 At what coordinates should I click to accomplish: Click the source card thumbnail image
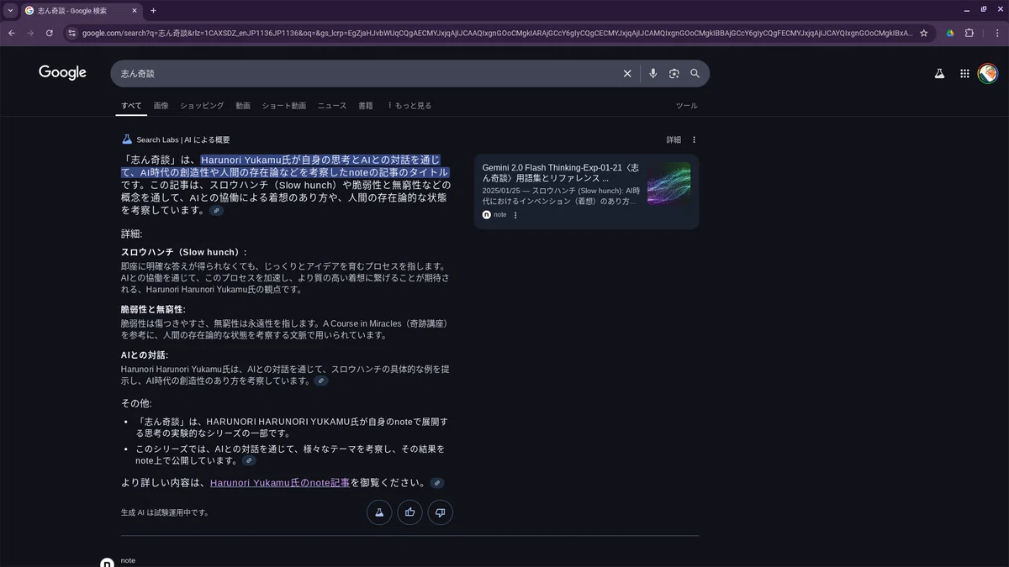click(668, 184)
